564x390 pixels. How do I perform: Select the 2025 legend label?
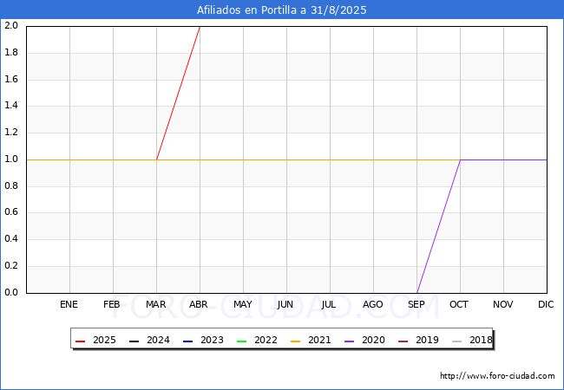(104, 340)
